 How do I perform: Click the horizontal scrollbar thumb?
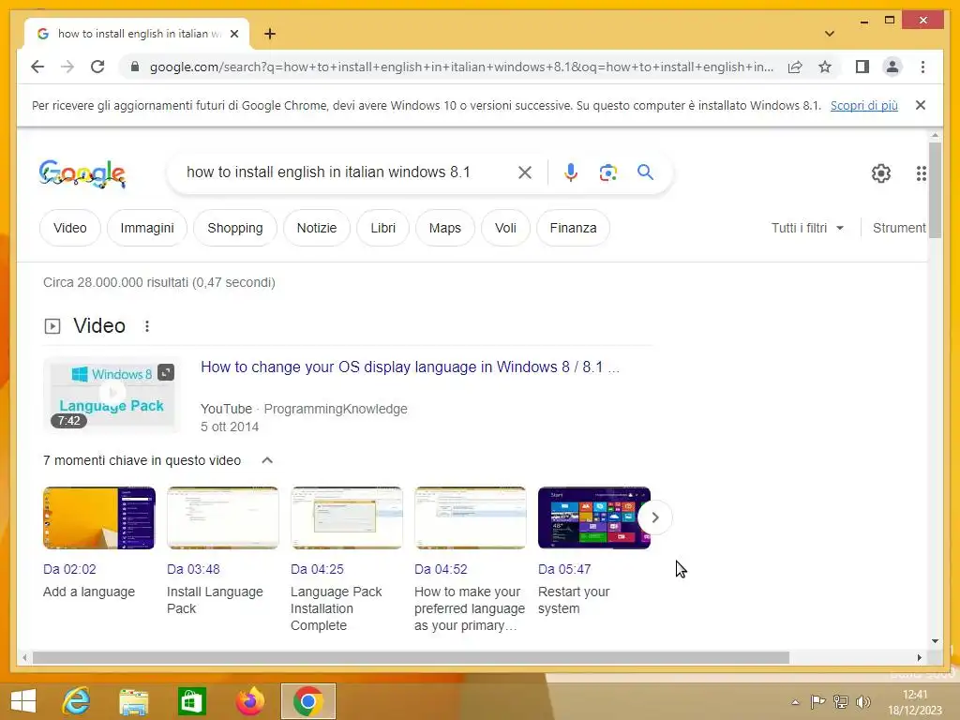point(411,657)
